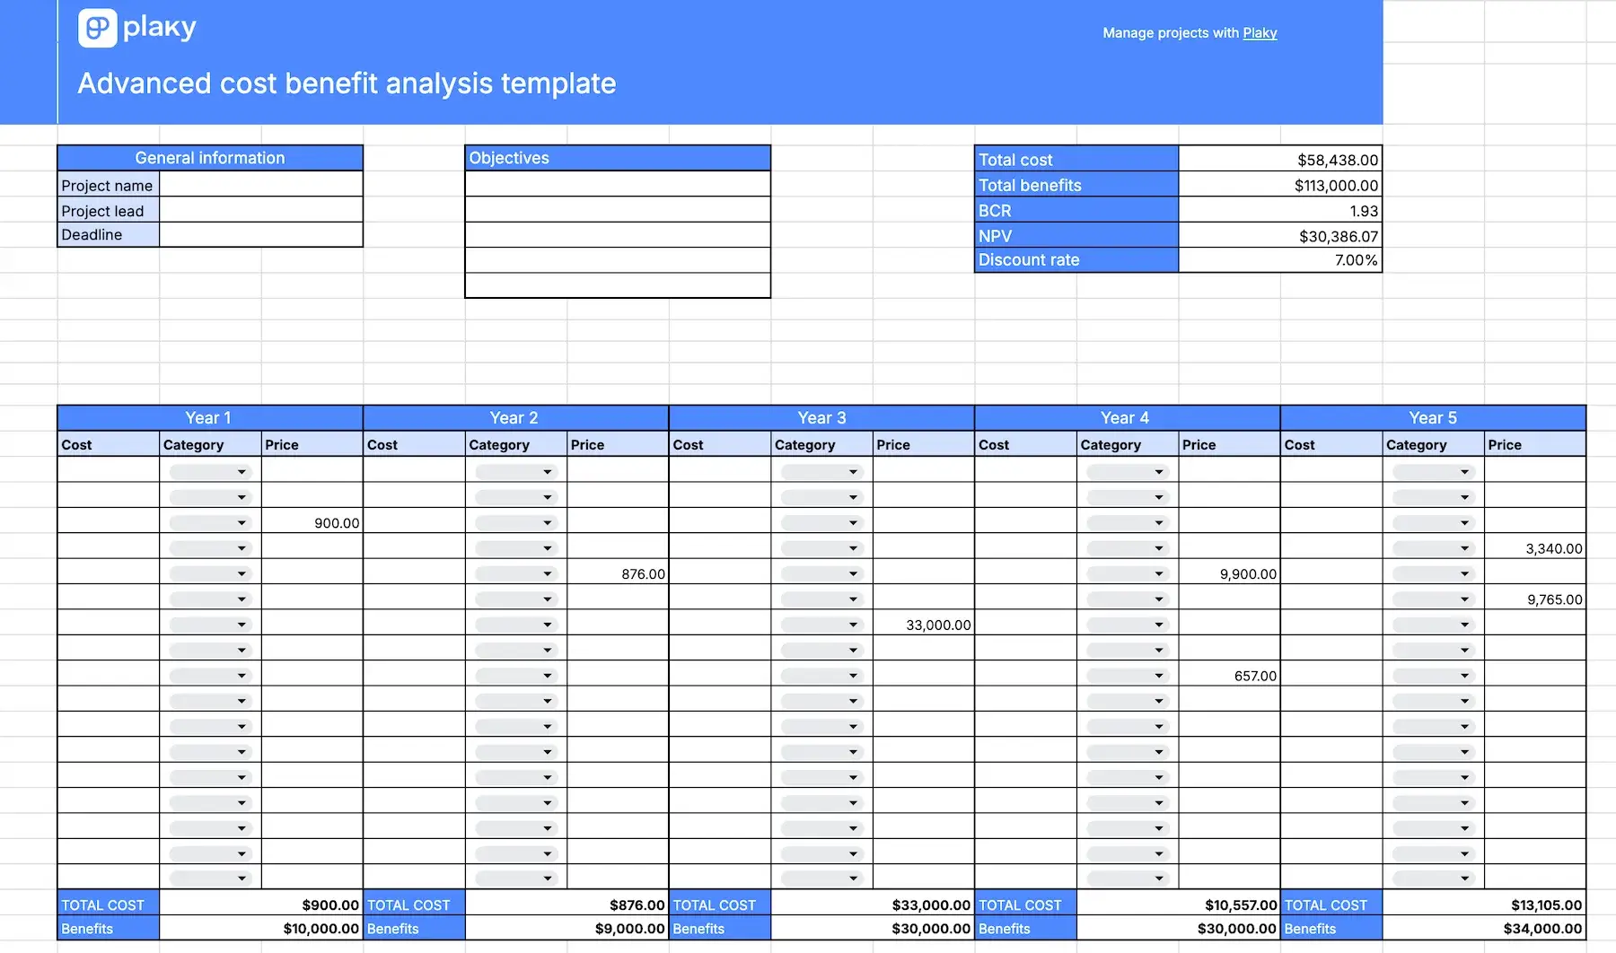Open Year 5 category dropdown beside 9,765.00
The width and height of the screenshot is (1616, 953).
click(1432, 599)
